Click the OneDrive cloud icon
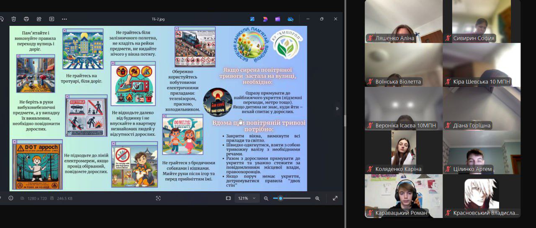 [290, 19]
